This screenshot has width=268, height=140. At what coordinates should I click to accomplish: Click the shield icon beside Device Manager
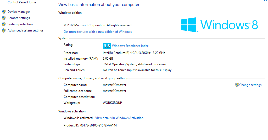coord(4,12)
